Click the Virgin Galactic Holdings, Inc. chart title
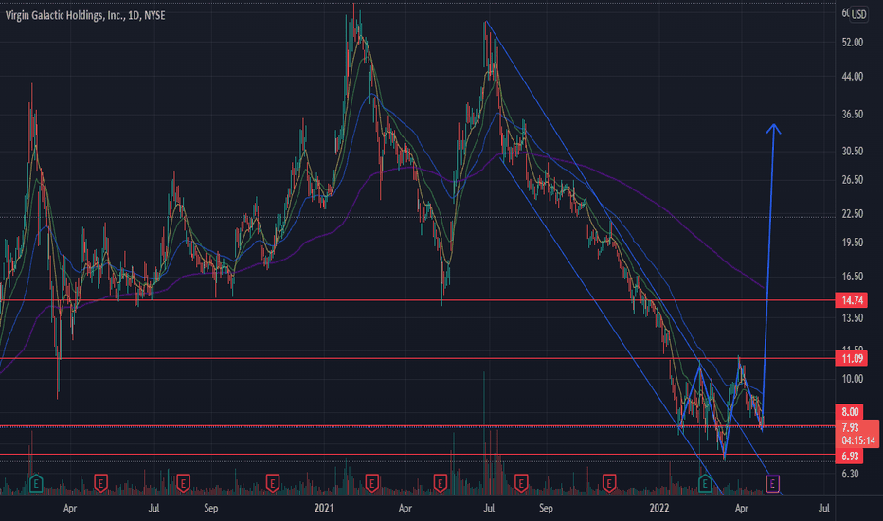Screen dimensions: 883x521 coord(85,16)
